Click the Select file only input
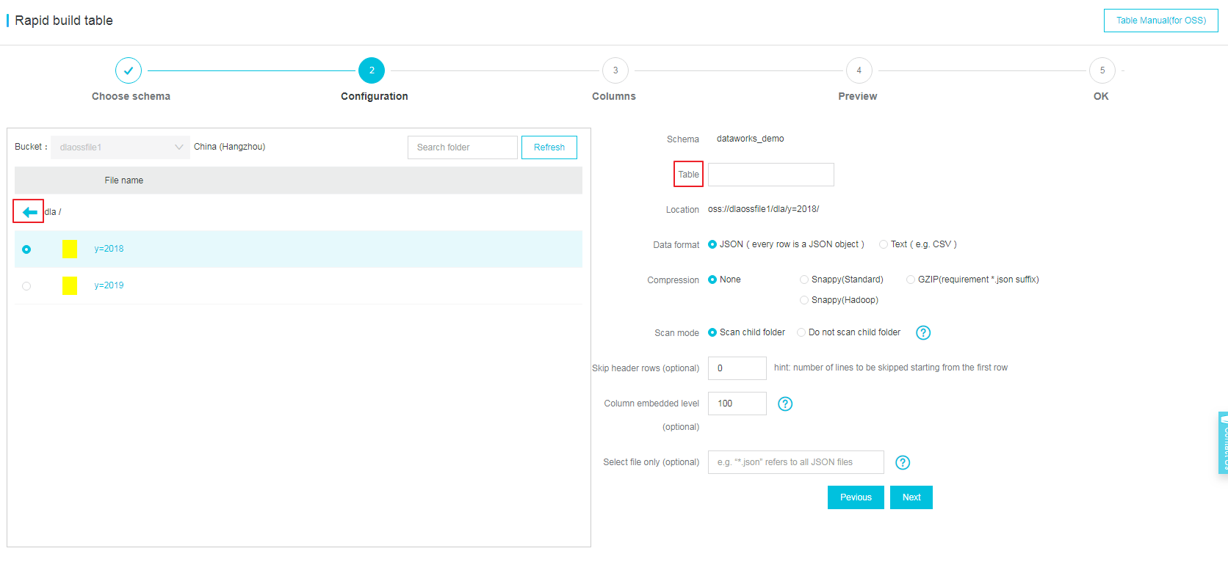Screen dimensions: 1228x573 [796, 462]
